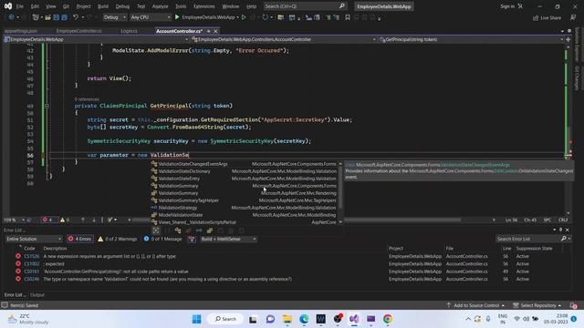Expand the startup project dropdown arrow beside EmployeeDetails.WebApp
Viewport: 584px width, 328px height.
pyautogui.click(x=237, y=17)
